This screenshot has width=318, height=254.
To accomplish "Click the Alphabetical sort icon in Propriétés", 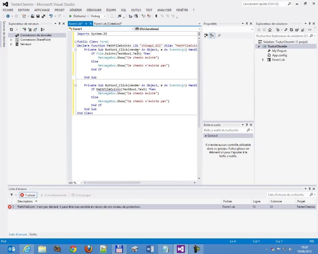I will point(212,35).
